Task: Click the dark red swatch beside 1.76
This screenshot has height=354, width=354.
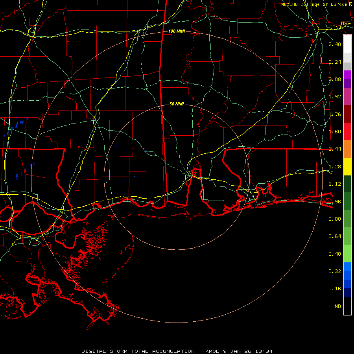Action: pyautogui.click(x=347, y=114)
